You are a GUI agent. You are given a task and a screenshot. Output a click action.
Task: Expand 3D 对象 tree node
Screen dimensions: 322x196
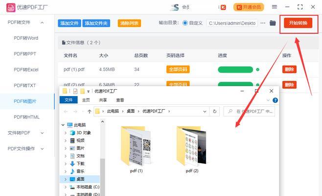coord(66,133)
